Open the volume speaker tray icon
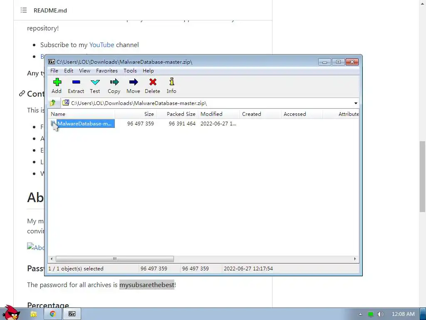This screenshot has width=426, height=320. pyautogui.click(x=380, y=314)
